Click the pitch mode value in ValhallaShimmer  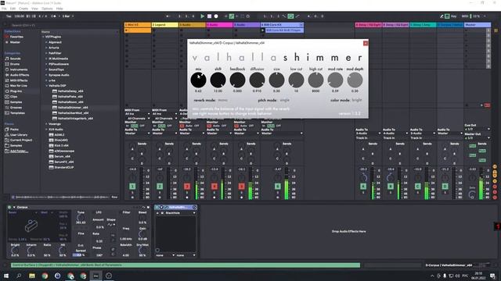click(x=284, y=100)
